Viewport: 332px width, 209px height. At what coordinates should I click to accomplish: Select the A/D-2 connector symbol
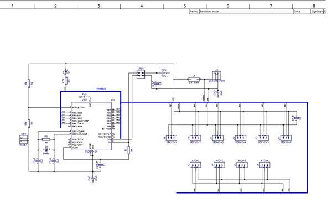point(219,165)
